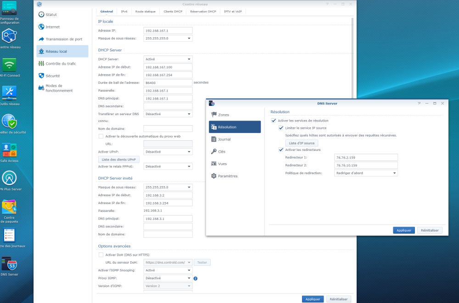Viewport: 459px width, 303px height.
Task: Open Paramètres in DNS Server sidebar
Action: click(228, 176)
